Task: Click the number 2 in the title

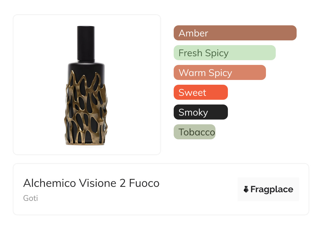Action: coord(122,183)
